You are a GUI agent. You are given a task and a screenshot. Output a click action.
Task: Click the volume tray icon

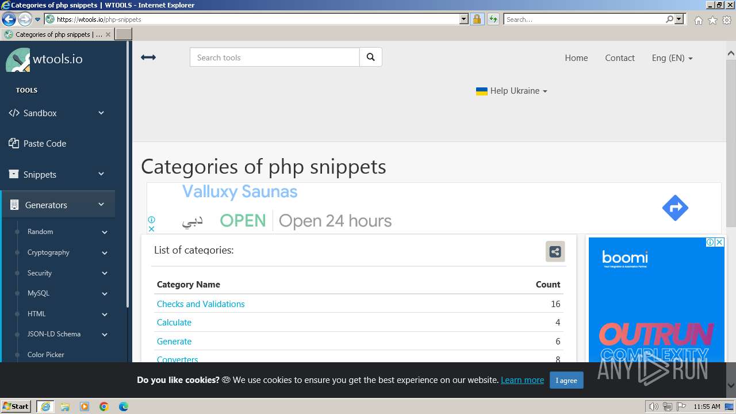point(654,407)
